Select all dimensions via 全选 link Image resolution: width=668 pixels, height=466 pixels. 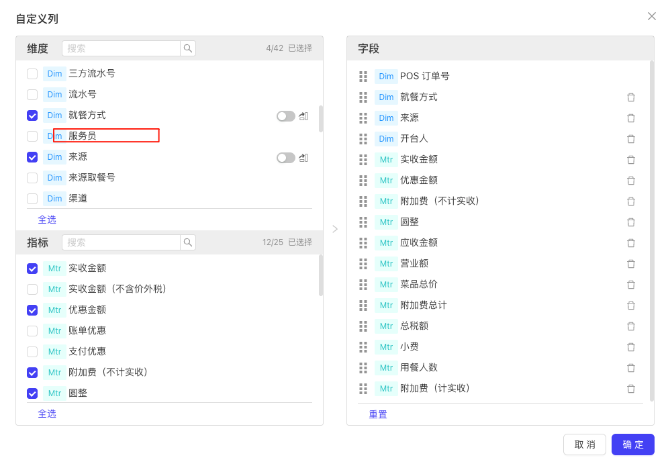point(47,220)
